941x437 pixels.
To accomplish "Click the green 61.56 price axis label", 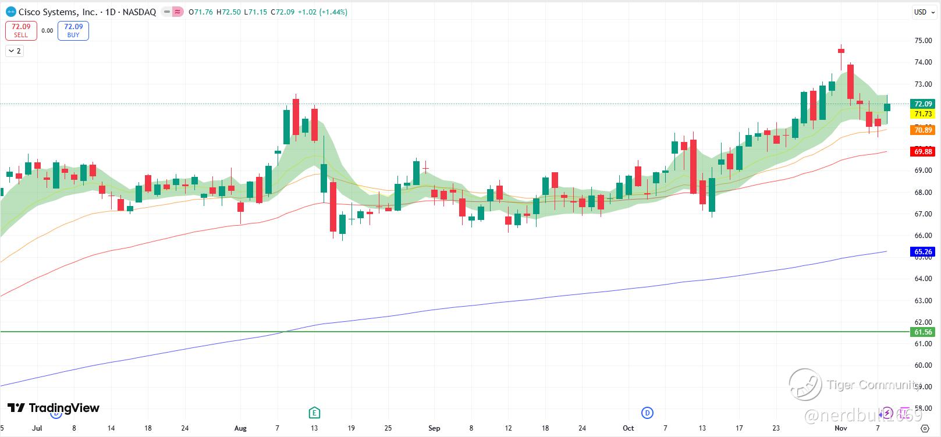I will coord(924,332).
